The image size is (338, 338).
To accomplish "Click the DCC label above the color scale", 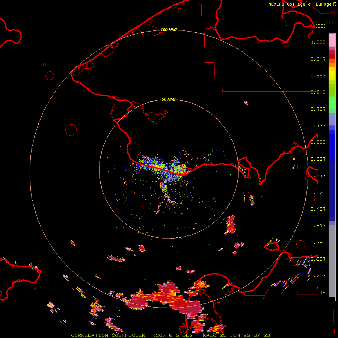I will point(330,23).
